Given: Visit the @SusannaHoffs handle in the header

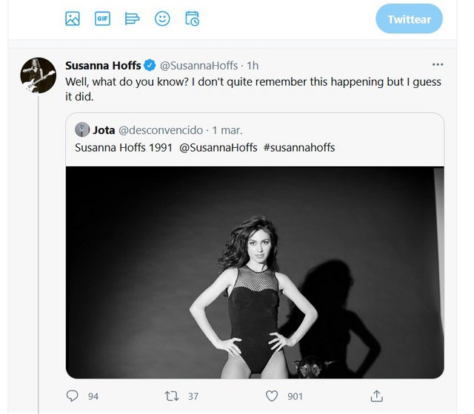Looking at the screenshot, I should pyautogui.click(x=198, y=66).
